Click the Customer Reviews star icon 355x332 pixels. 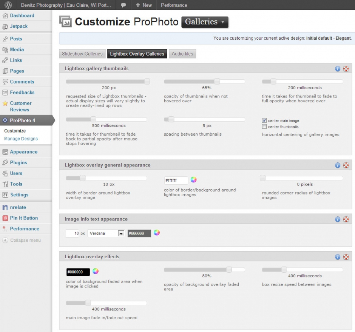[5, 103]
